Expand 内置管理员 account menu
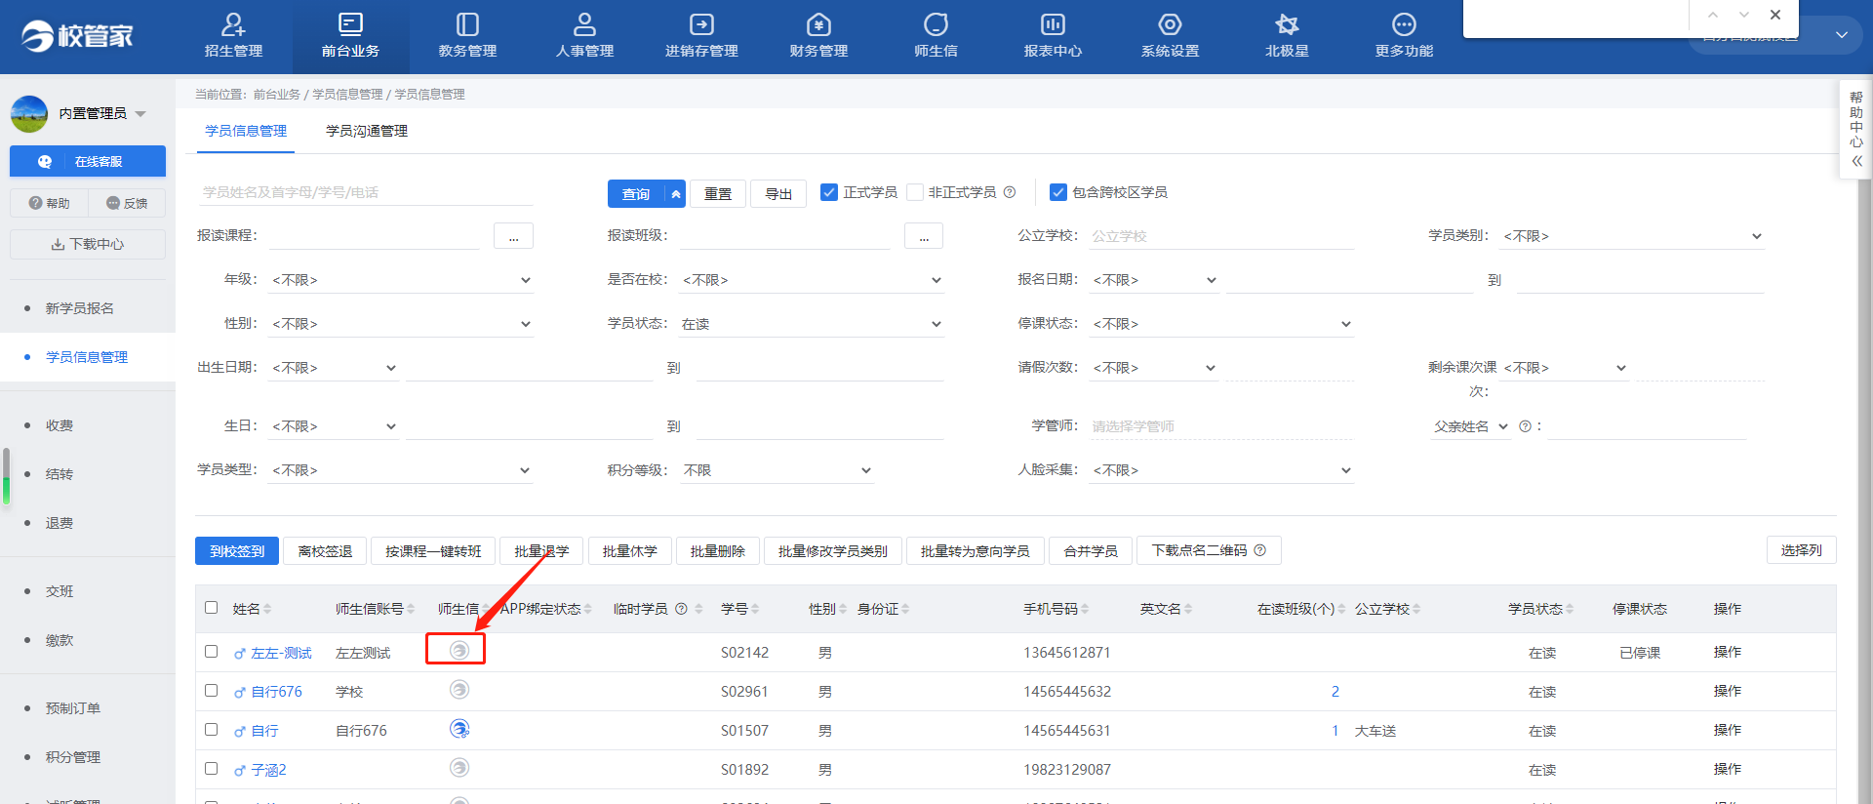The image size is (1873, 804). tap(140, 114)
